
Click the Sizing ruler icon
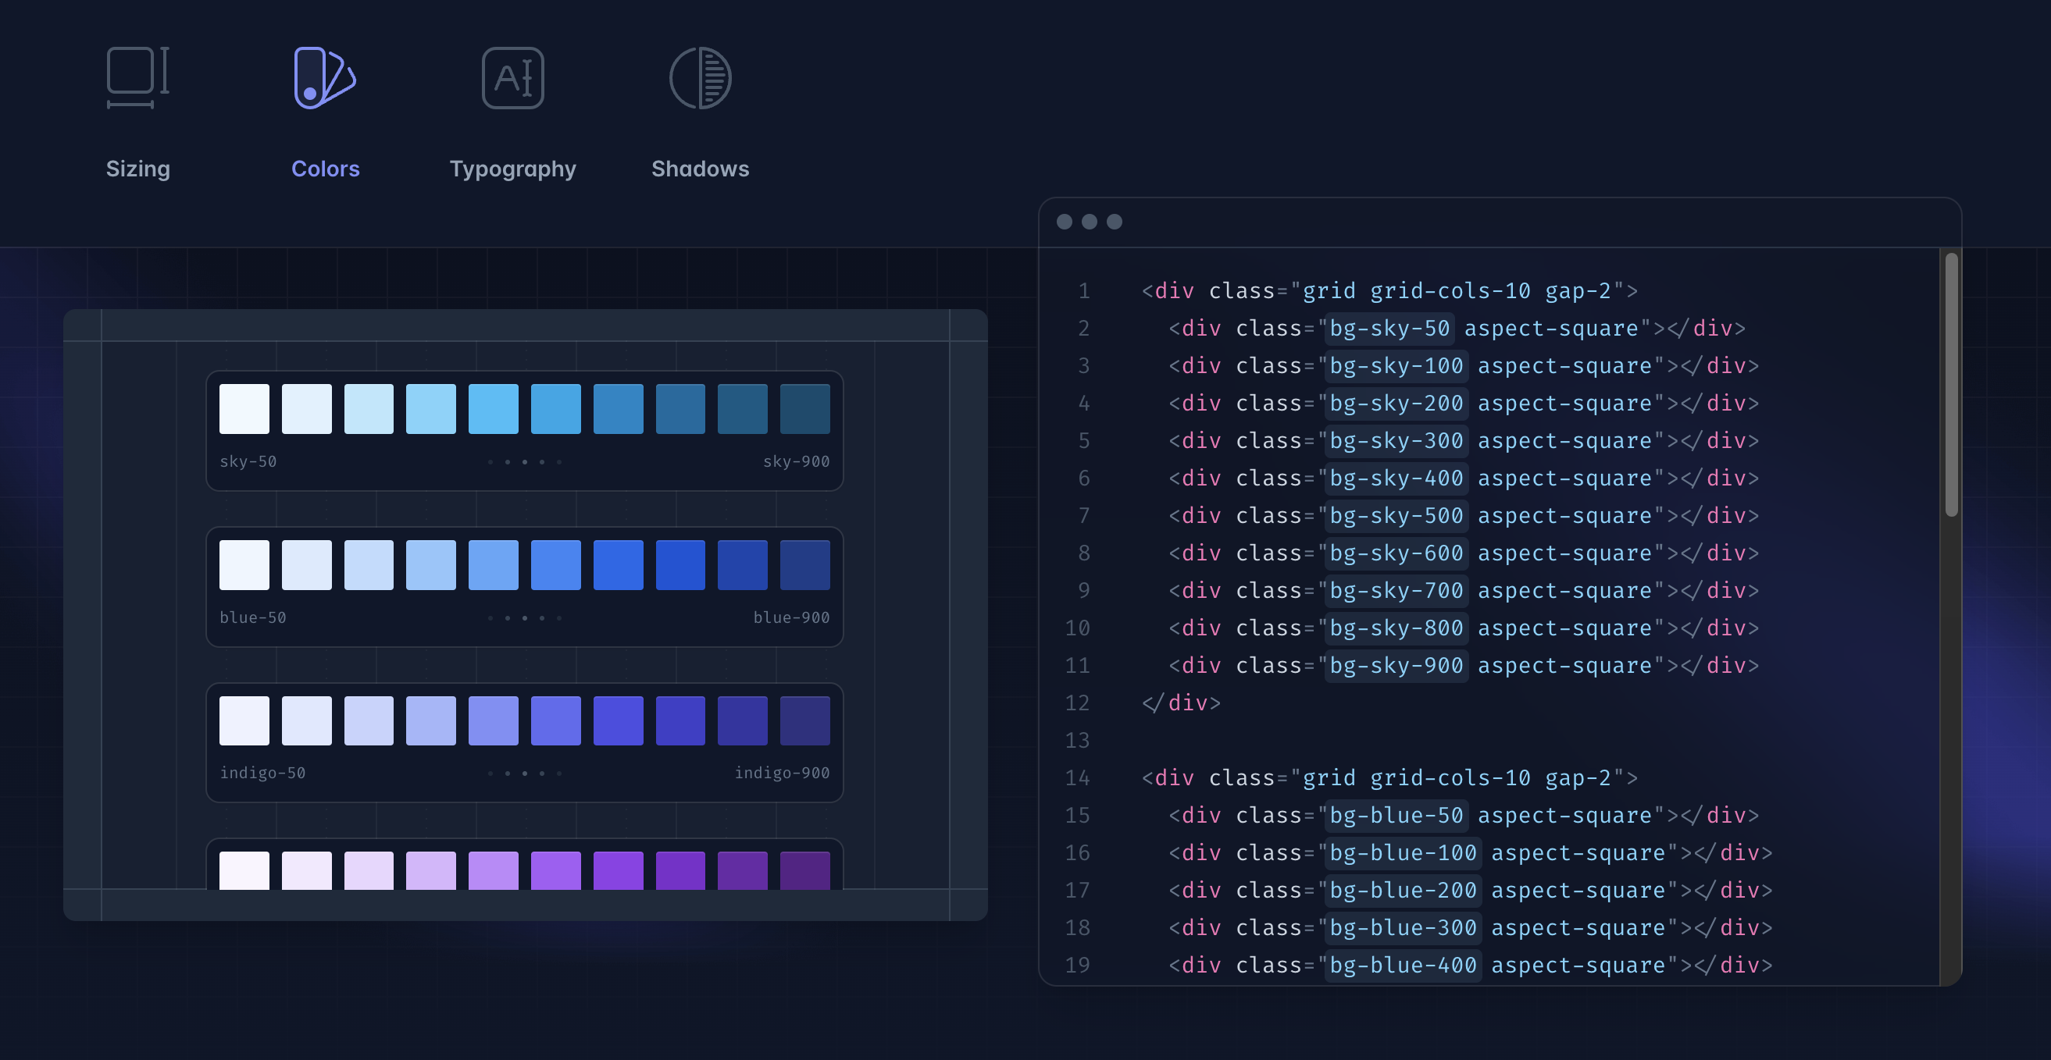click(x=137, y=77)
